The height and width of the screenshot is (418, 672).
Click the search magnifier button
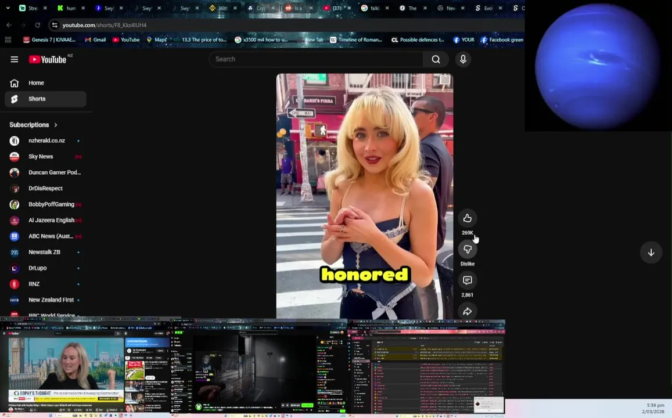436,59
